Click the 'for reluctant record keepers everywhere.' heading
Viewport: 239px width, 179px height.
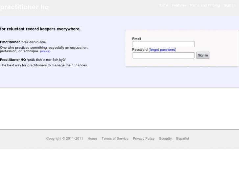(40, 29)
